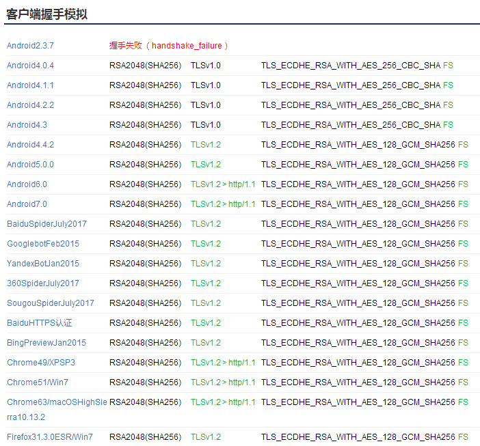The image size is (480, 446).
Task: Click the green FS label in YandexBotJan2015 row
Action: [x=463, y=264]
